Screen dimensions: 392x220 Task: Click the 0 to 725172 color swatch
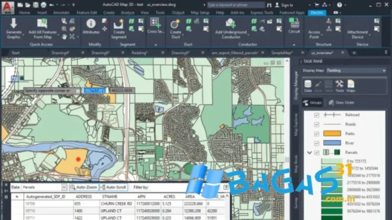pos(332,161)
